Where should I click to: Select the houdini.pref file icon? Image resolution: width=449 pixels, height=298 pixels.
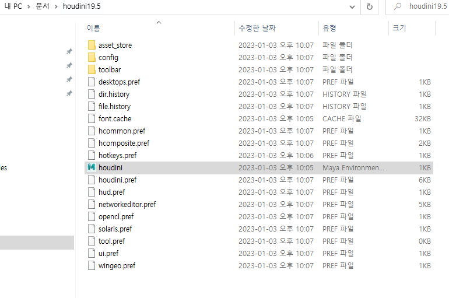(x=92, y=180)
